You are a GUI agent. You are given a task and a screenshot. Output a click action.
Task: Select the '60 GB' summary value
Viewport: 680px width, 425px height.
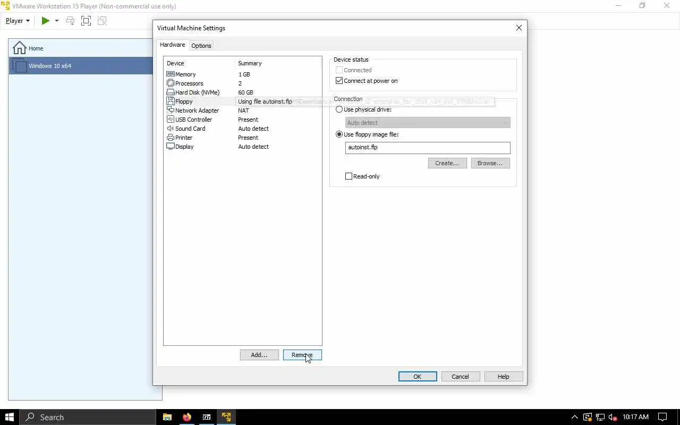point(245,92)
